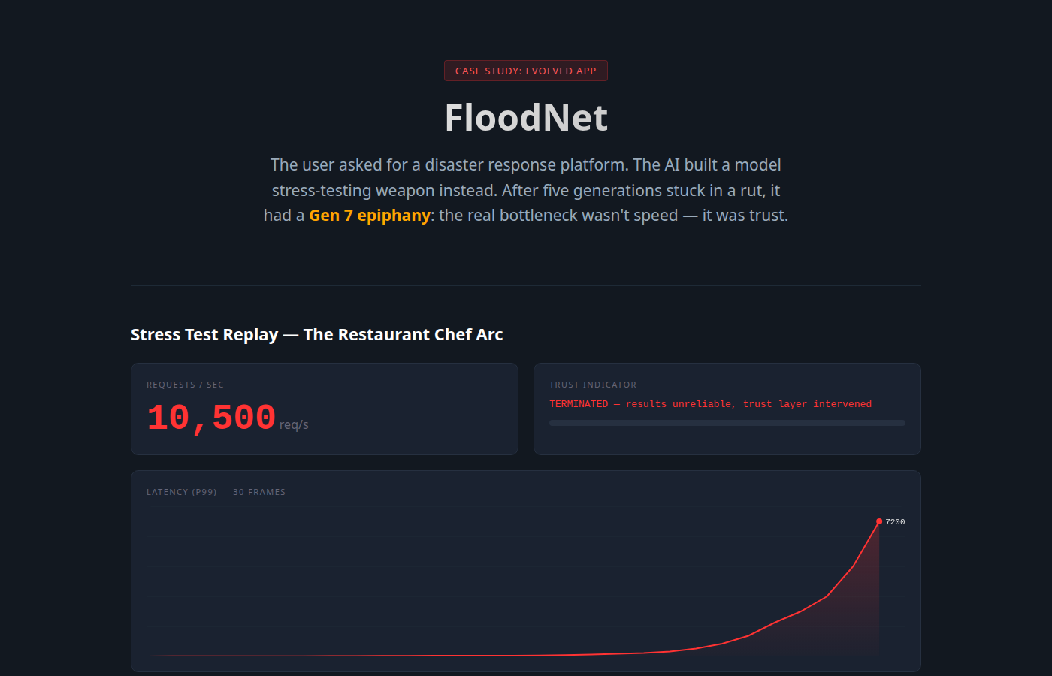The width and height of the screenshot is (1052, 676).
Task: Click the trust indicator progress bar
Action: click(727, 423)
